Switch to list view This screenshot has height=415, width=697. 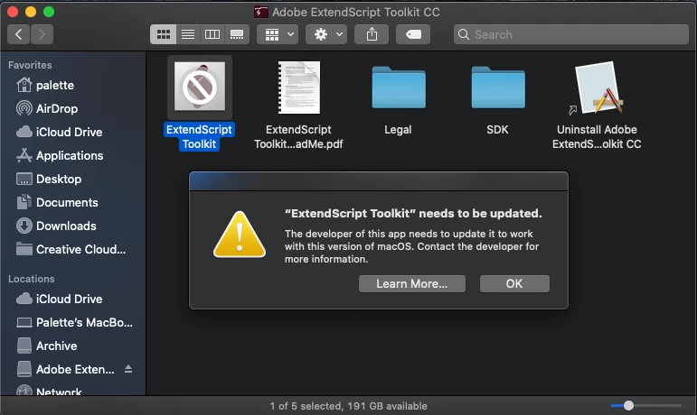tap(188, 34)
